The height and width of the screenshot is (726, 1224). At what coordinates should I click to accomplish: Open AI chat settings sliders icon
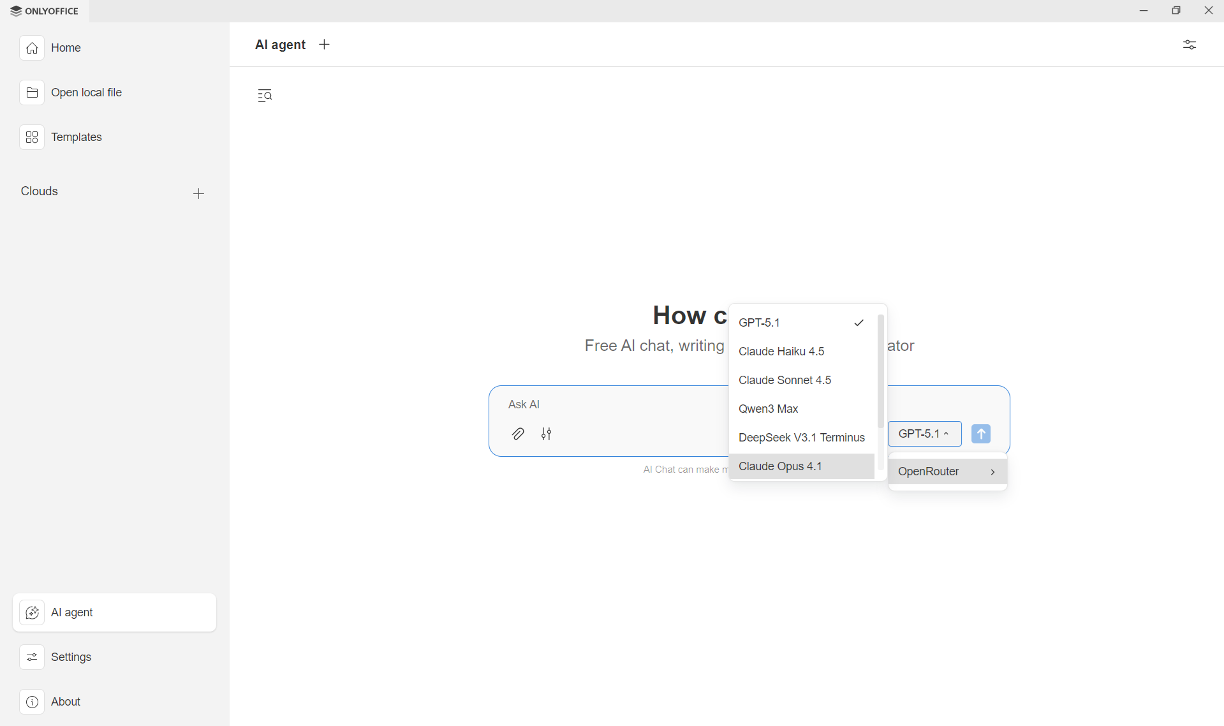click(547, 434)
